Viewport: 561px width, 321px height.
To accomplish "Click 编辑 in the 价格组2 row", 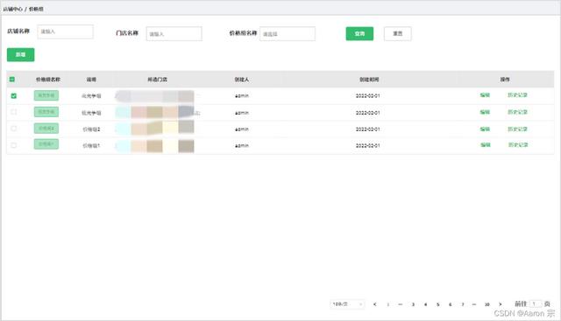I will coord(485,129).
